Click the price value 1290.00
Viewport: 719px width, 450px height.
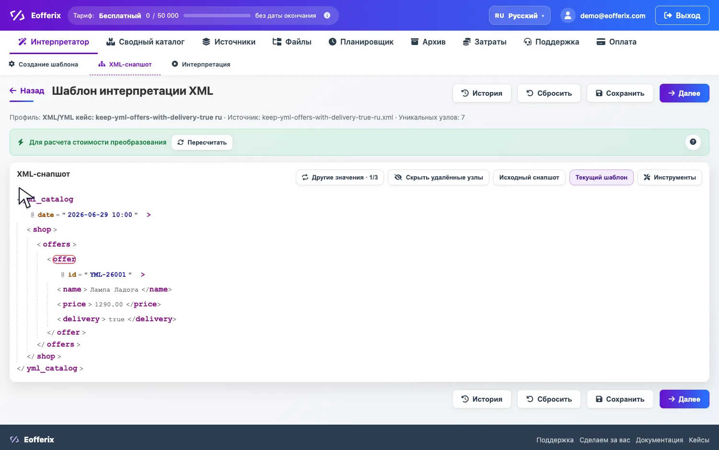109,304
